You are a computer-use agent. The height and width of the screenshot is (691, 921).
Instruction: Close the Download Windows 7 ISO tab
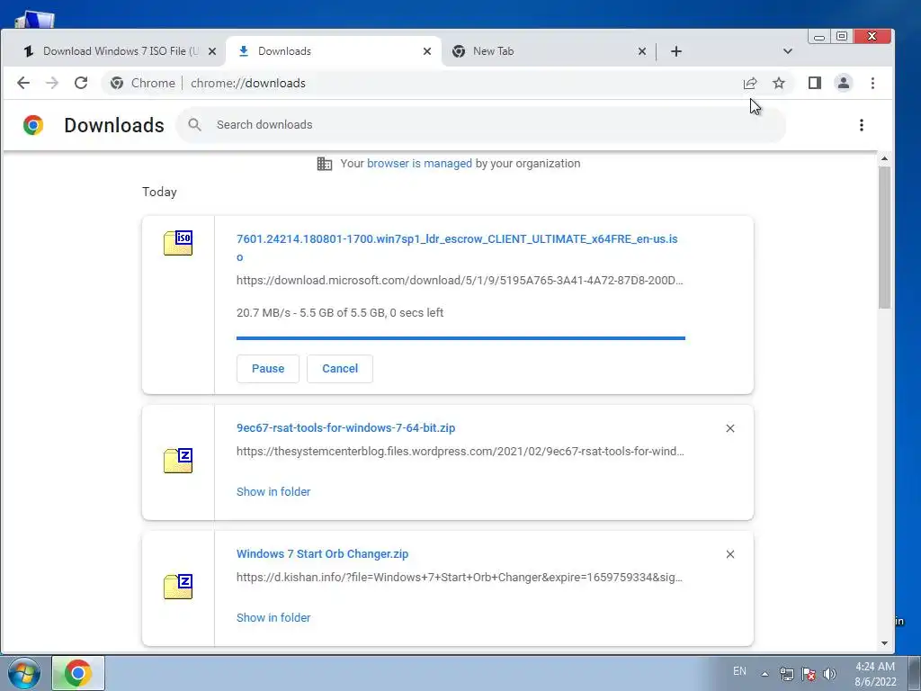212,51
